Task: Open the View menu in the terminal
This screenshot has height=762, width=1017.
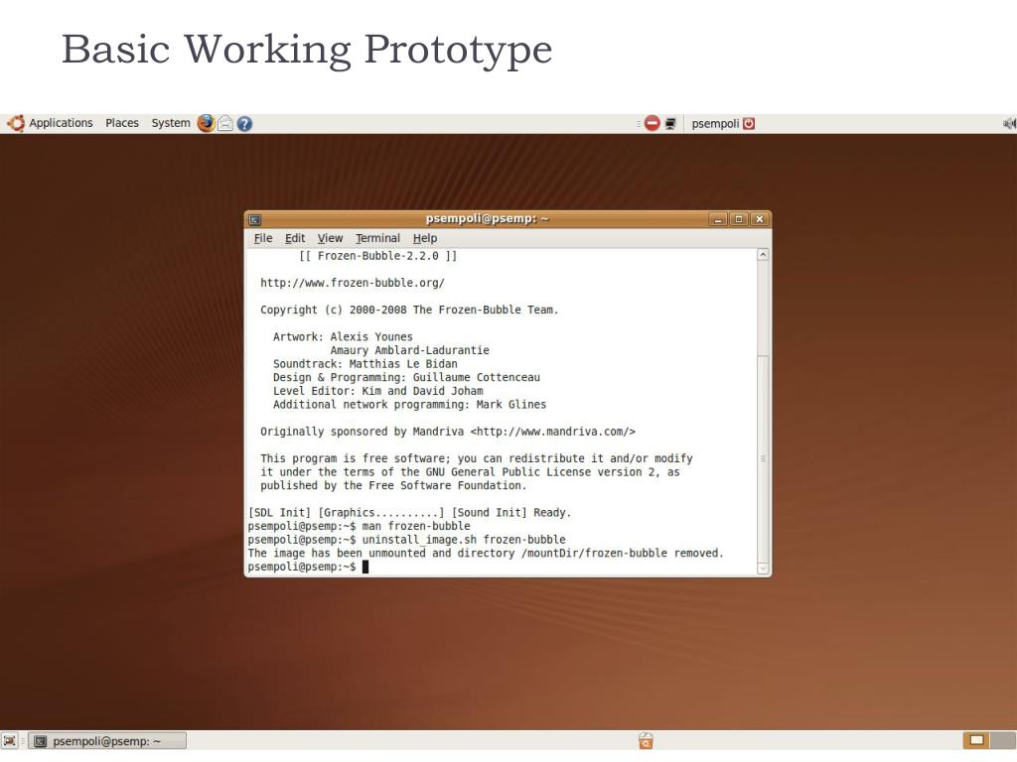Action: click(330, 238)
